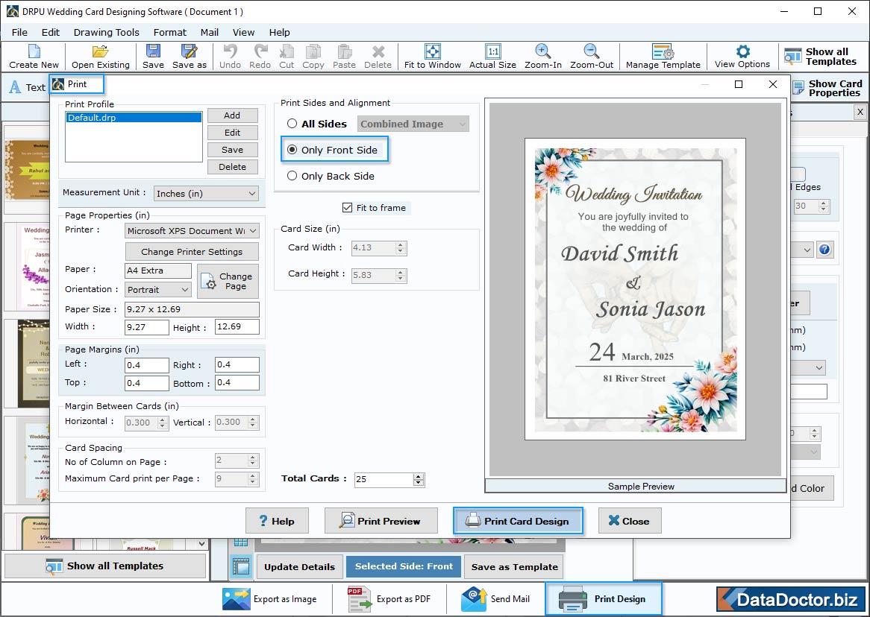Click the wedding invitation sample preview

(635, 289)
